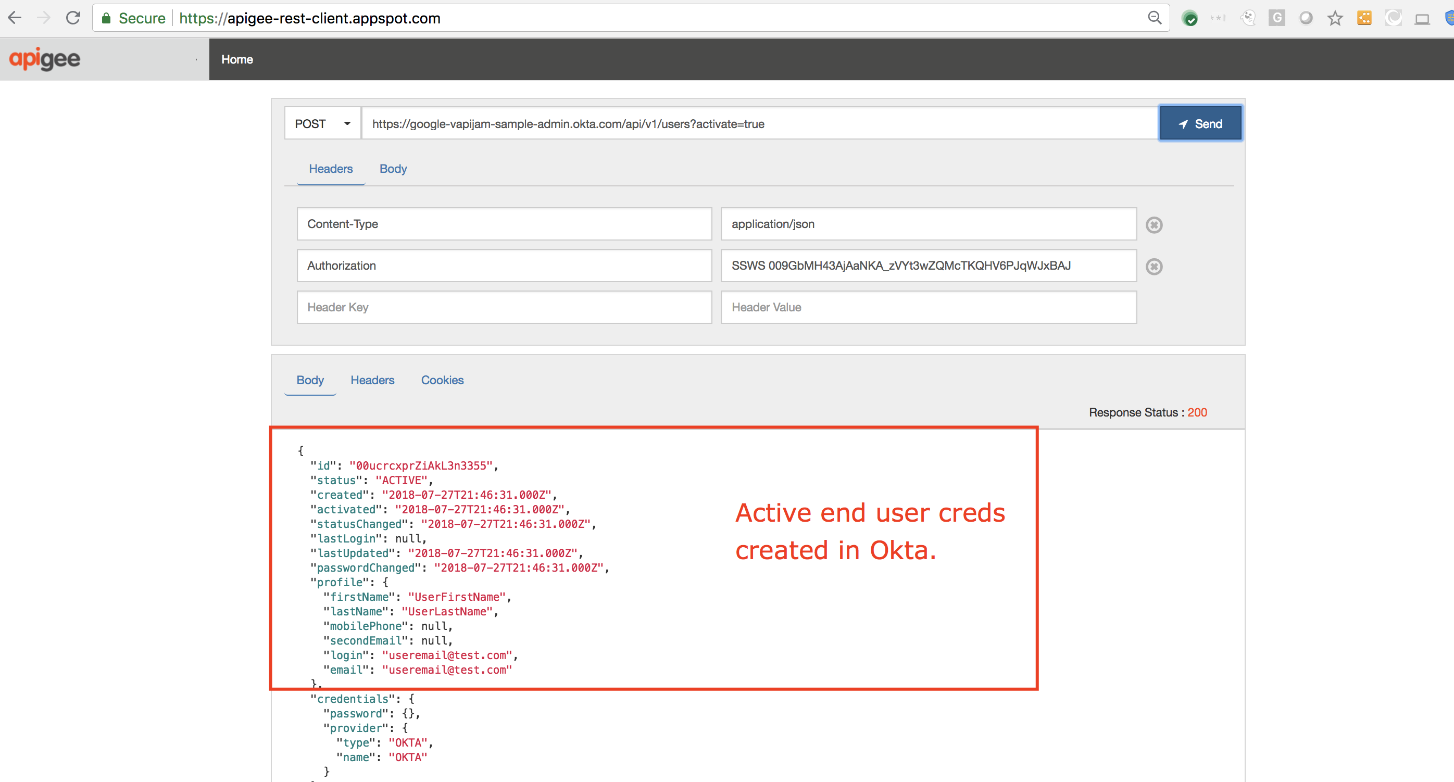
Task: Click the "profile" key in response
Action: coord(340,582)
